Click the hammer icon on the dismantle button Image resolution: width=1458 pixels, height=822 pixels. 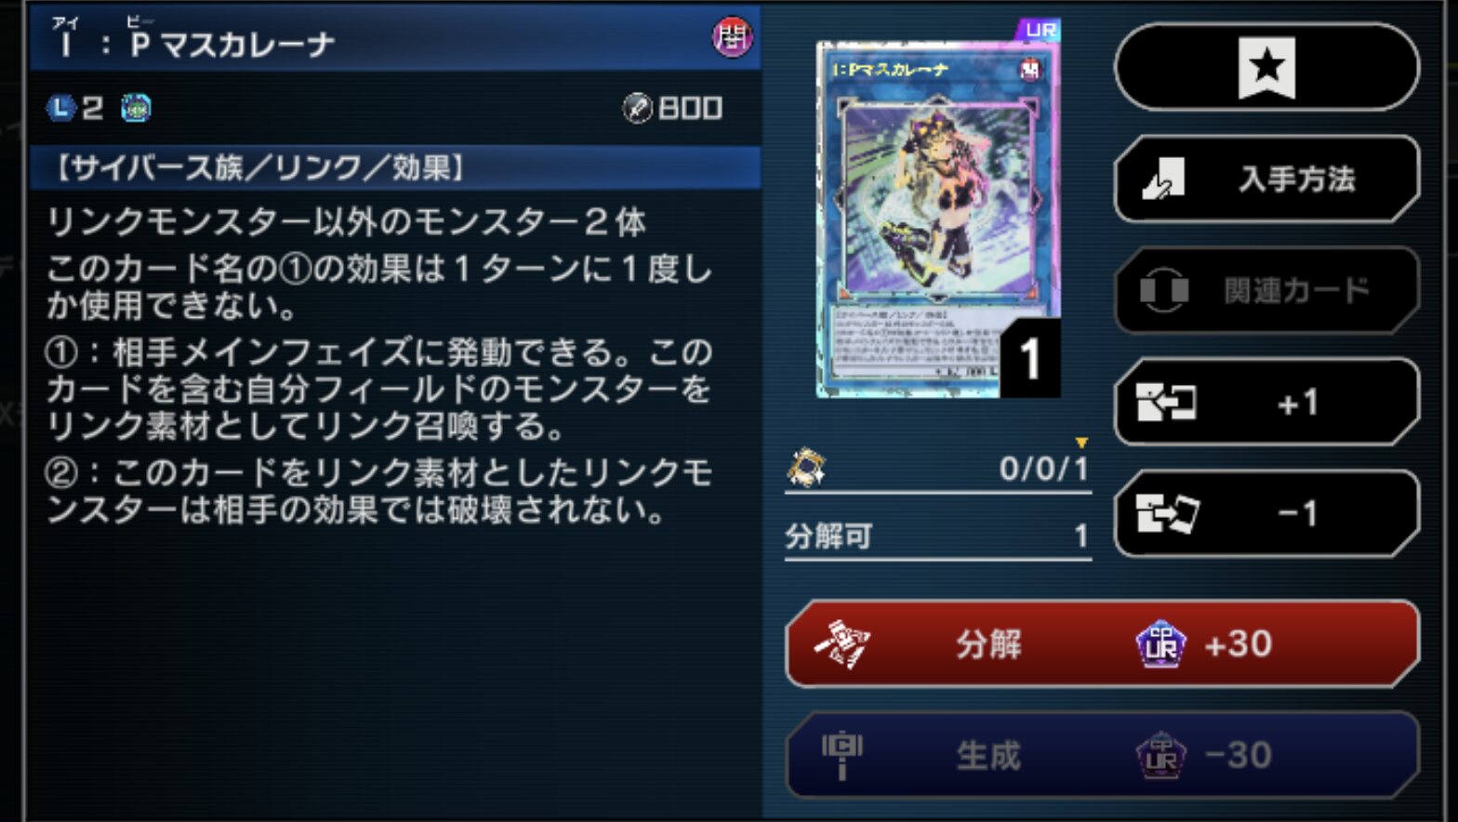842,643
